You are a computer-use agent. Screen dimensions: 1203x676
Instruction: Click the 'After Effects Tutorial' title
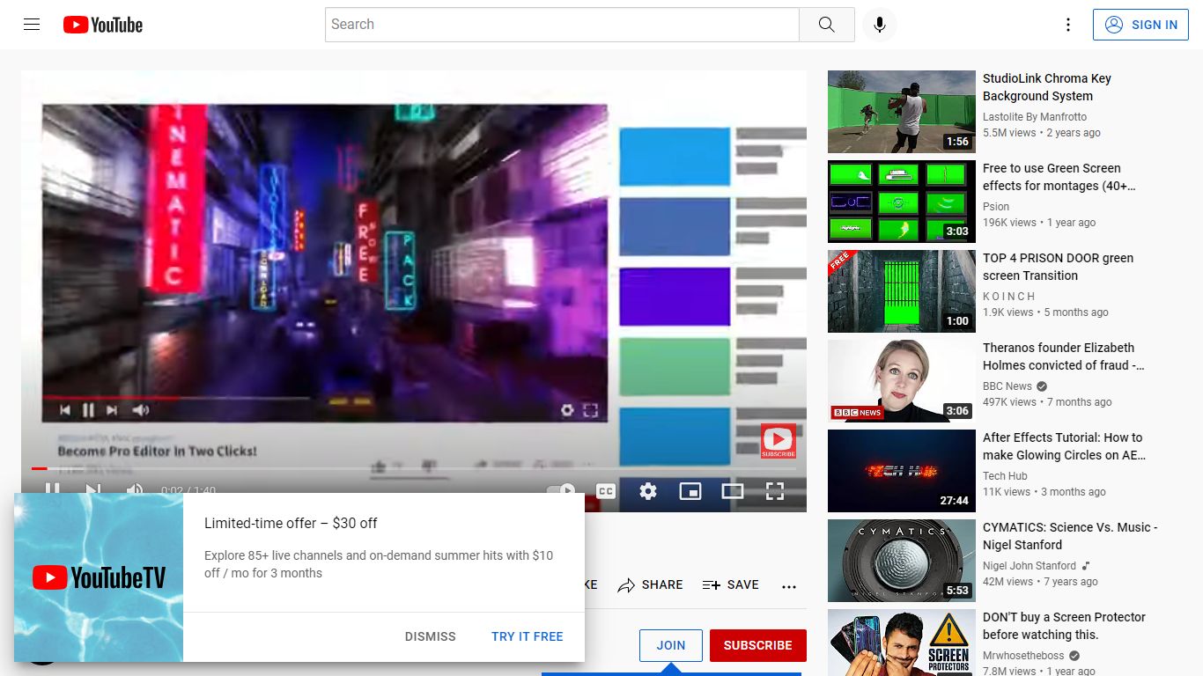[x=1065, y=446]
